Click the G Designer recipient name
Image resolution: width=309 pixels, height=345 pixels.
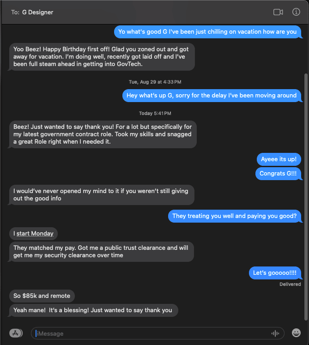tap(38, 12)
